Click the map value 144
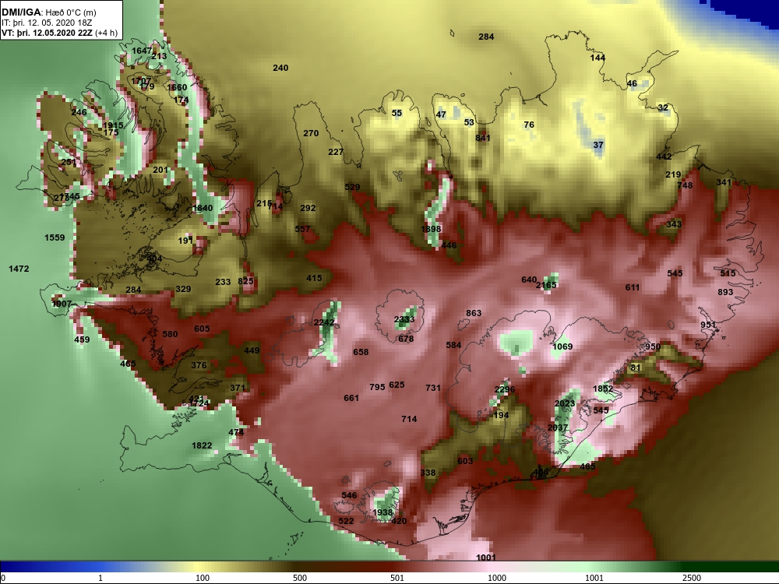The width and height of the screenshot is (779, 584). (x=597, y=58)
